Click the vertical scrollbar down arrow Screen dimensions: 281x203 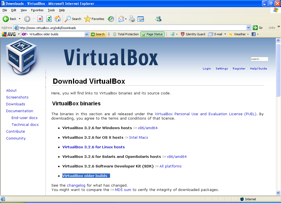coord(278,193)
